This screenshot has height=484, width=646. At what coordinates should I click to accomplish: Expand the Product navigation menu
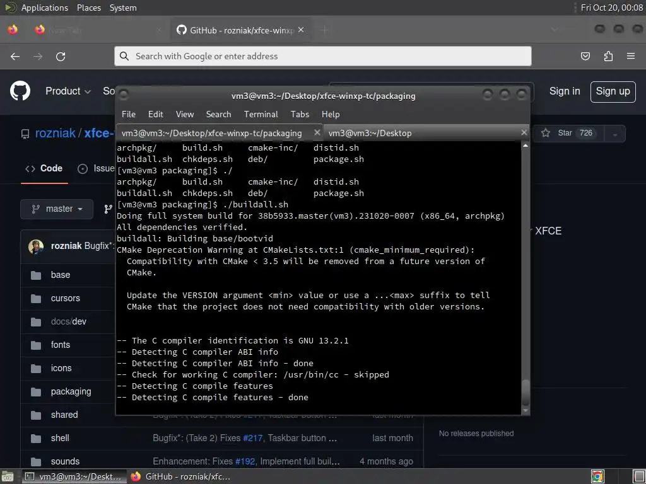(x=68, y=91)
